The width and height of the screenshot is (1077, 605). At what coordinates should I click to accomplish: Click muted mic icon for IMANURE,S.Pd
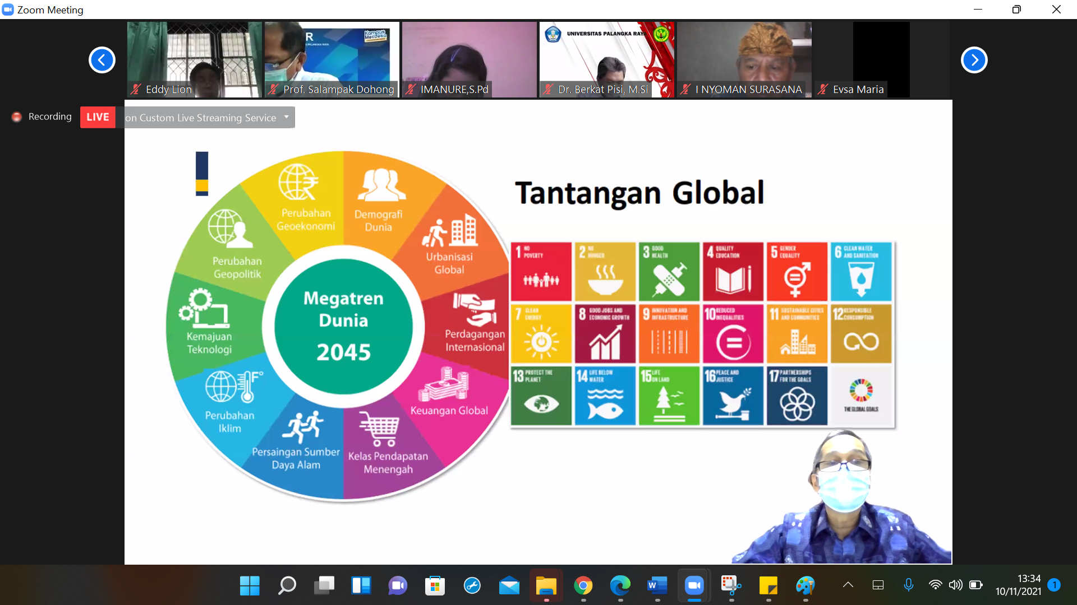tap(411, 89)
